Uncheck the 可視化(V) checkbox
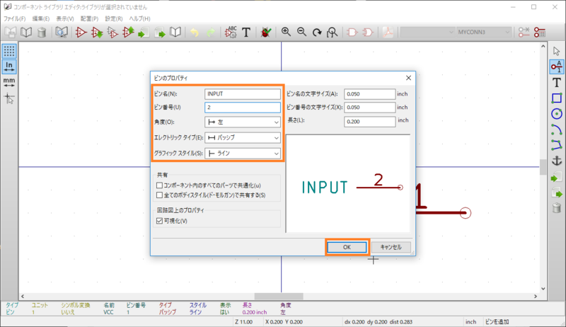 (160, 221)
